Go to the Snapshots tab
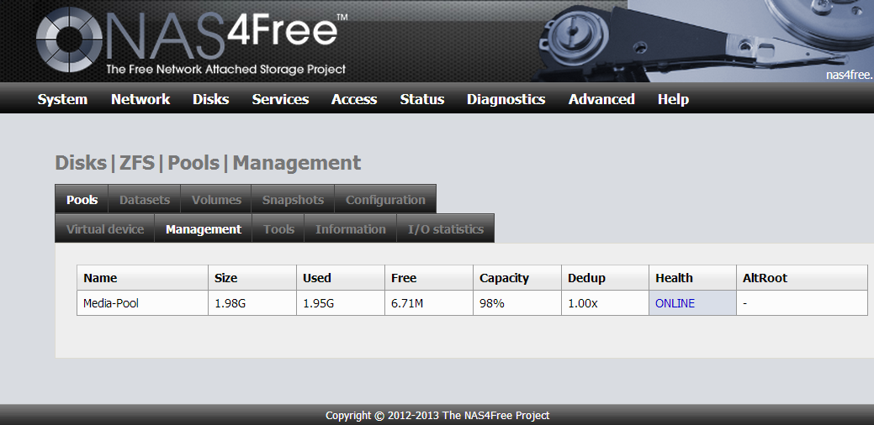Screen dimensions: 874x425 click(x=293, y=200)
